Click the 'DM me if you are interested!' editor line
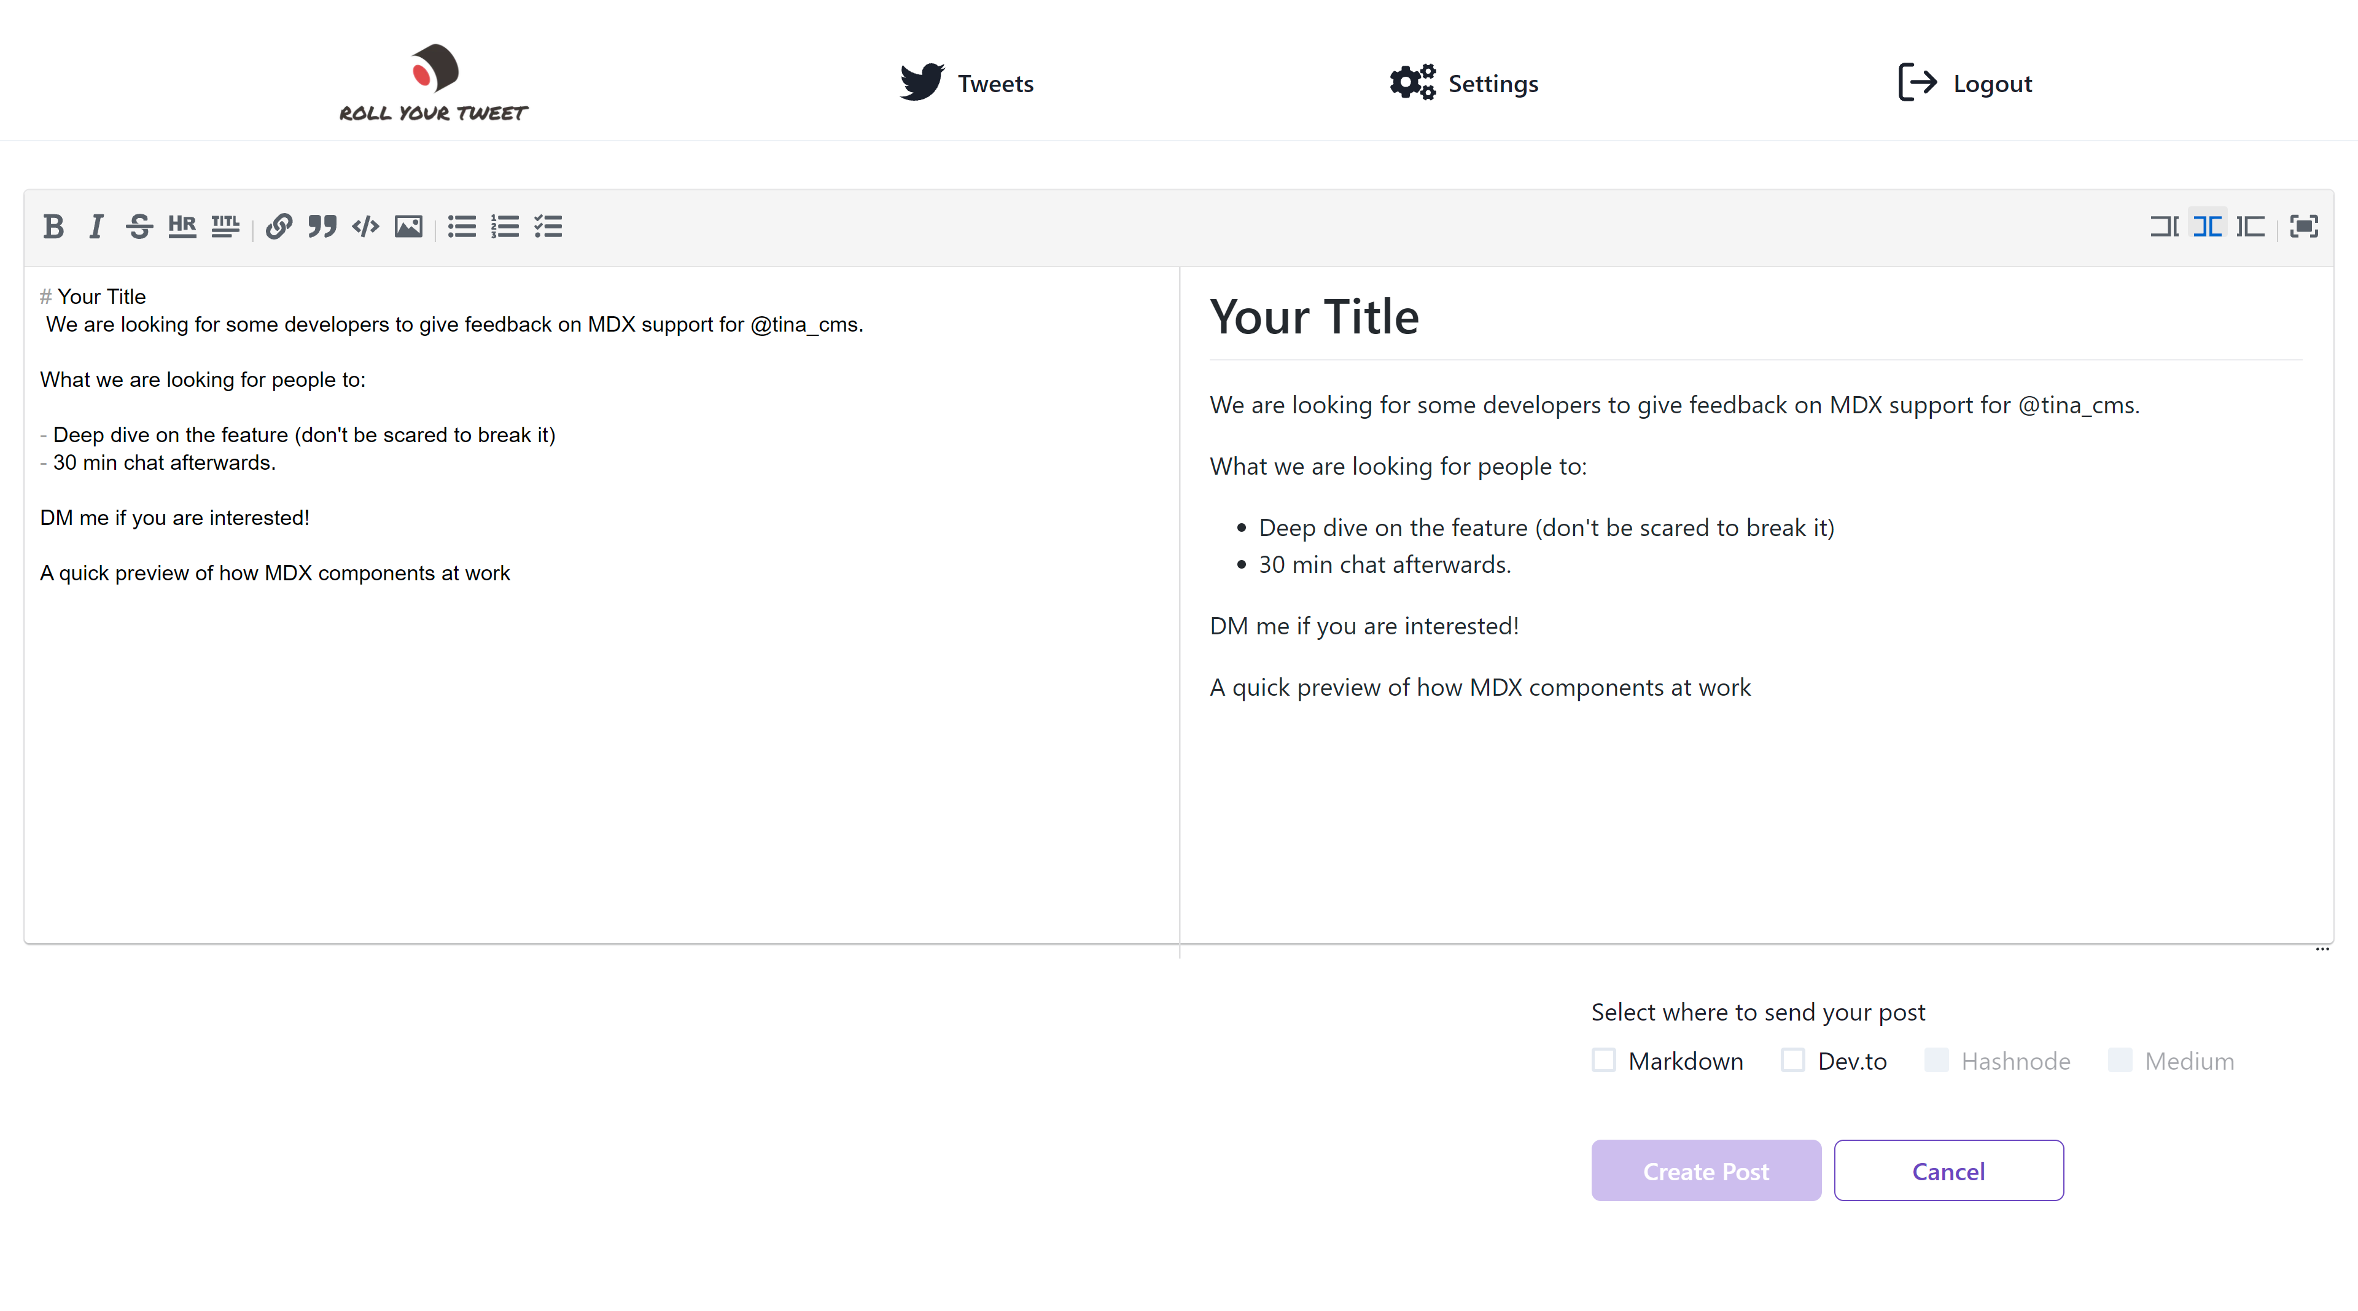The height and width of the screenshot is (1311, 2358). point(175,518)
